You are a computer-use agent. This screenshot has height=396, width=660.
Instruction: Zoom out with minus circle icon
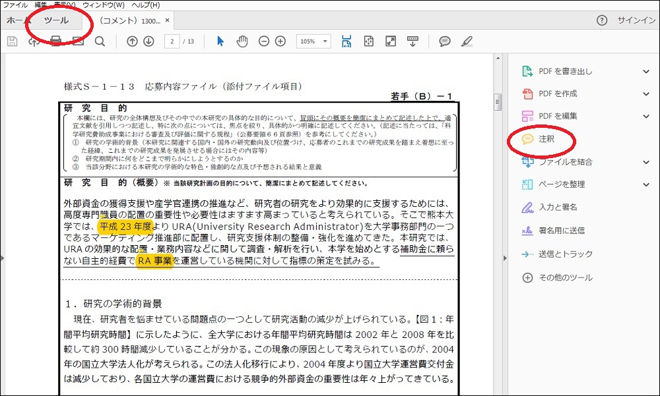point(264,42)
